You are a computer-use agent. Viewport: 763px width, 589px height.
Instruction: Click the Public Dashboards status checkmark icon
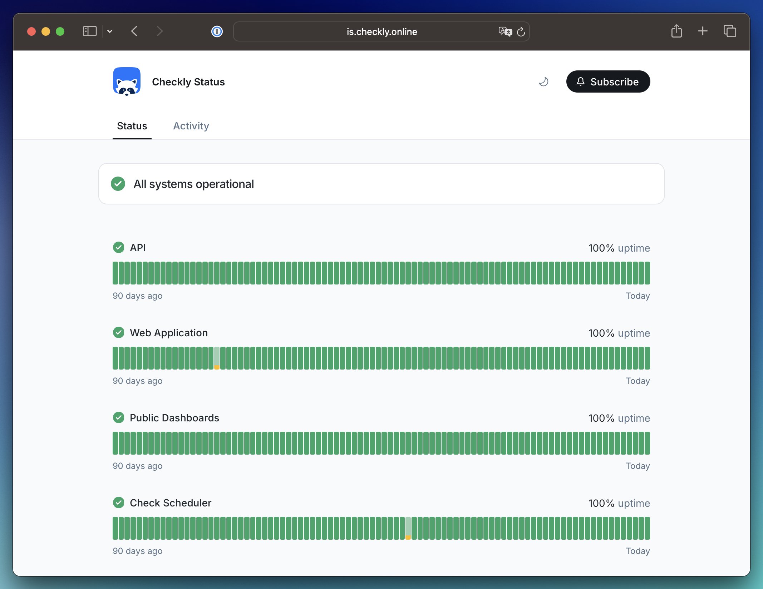coord(118,417)
